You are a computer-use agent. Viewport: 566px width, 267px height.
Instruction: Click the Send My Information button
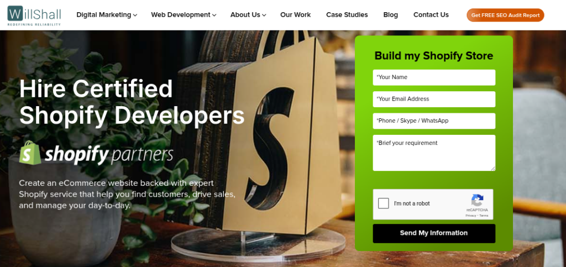pyautogui.click(x=434, y=233)
